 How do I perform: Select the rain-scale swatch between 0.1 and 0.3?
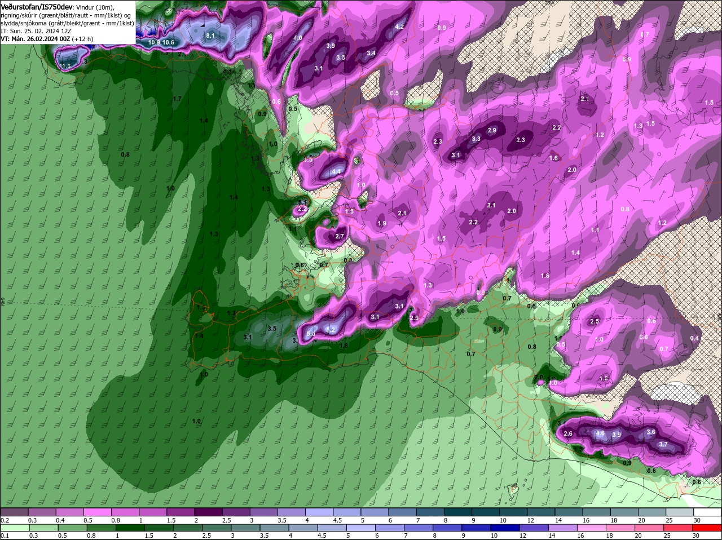(14, 528)
